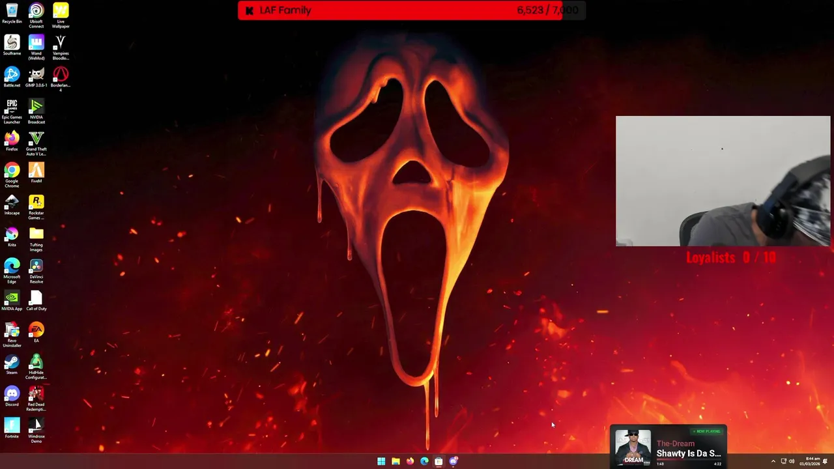Image resolution: width=834 pixels, height=469 pixels.
Task: Open the Epic Games Launcher icon
Action: coord(12,111)
